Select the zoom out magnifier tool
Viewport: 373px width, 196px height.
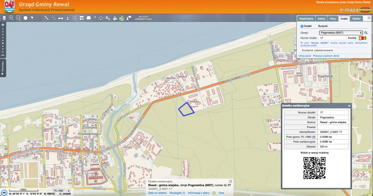pyautogui.click(x=18, y=18)
